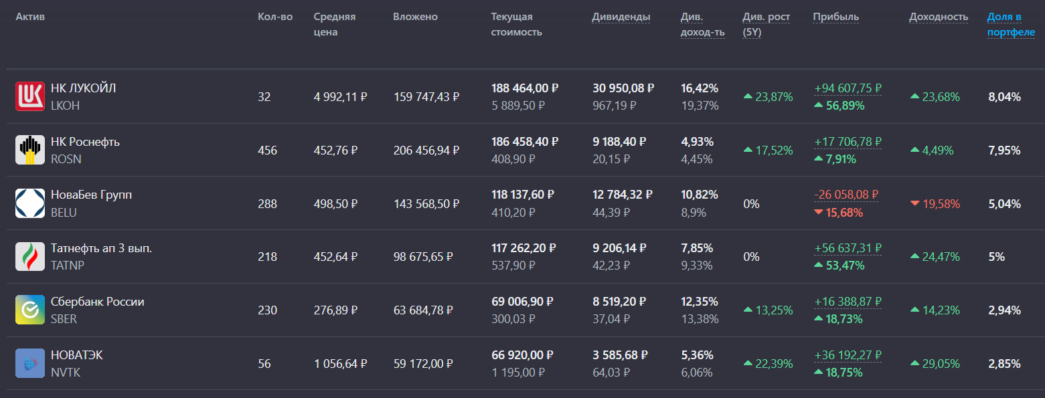The width and height of the screenshot is (1045, 398).
Task: Open the 'НК ЛУКОЙЛ' asset name
Action: (83, 88)
